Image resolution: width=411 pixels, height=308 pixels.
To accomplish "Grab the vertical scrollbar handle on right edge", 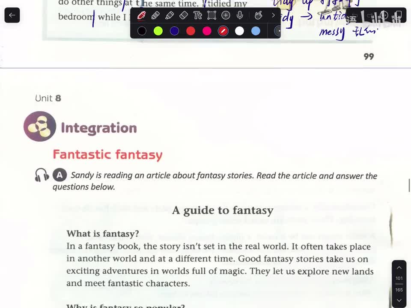I will coord(409,185).
